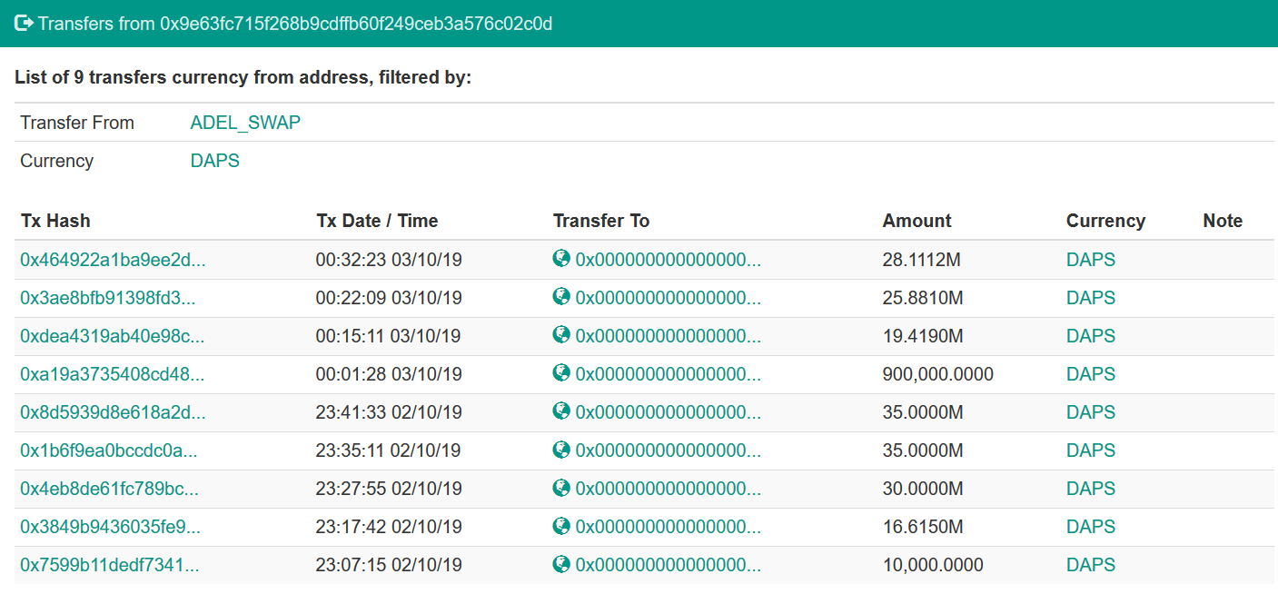Image resolution: width=1278 pixels, height=594 pixels.
Task: Open recipient address in 23:17:42 row
Action: point(669,527)
